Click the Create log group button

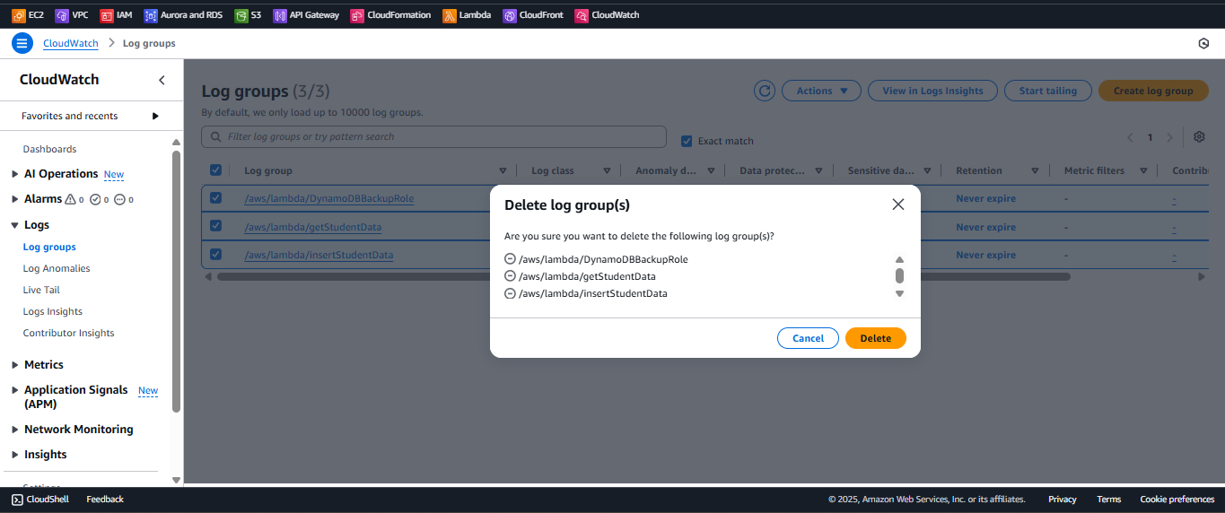(1153, 91)
